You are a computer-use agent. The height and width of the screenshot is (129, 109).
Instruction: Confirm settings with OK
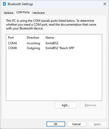tap(56, 124)
